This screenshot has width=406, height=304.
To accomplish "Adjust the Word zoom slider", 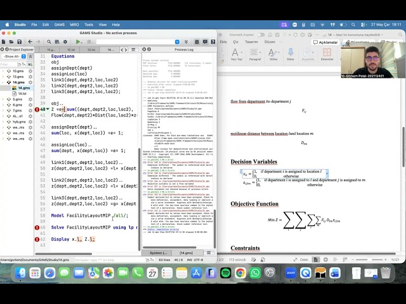I will (369, 260).
